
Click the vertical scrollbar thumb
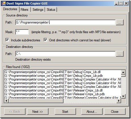pos(123,76)
